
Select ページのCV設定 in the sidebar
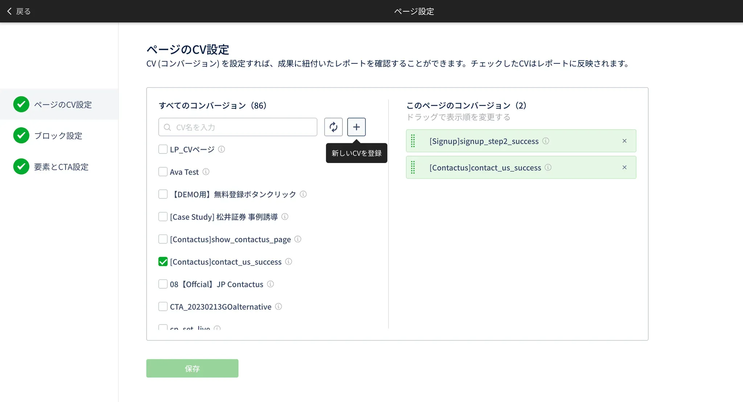pyautogui.click(x=63, y=104)
